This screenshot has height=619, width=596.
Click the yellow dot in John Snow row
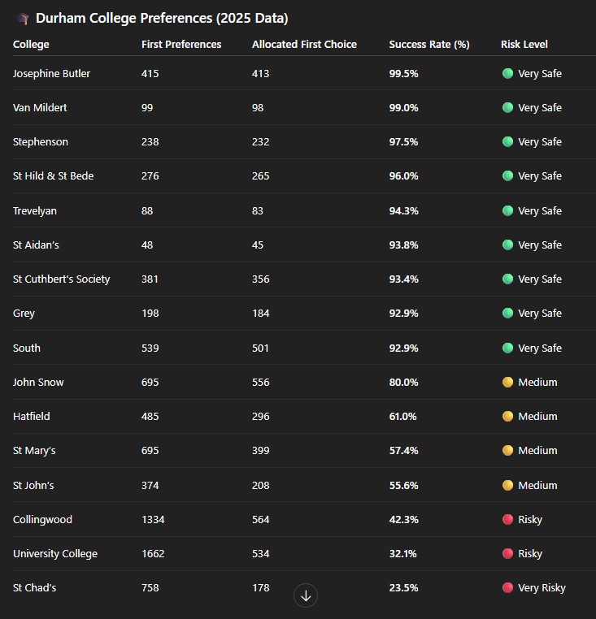[507, 382]
